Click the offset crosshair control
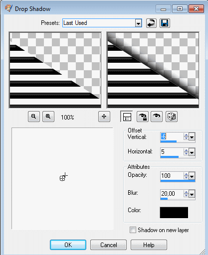Viewport: 208px width, 255px height. click(x=64, y=177)
